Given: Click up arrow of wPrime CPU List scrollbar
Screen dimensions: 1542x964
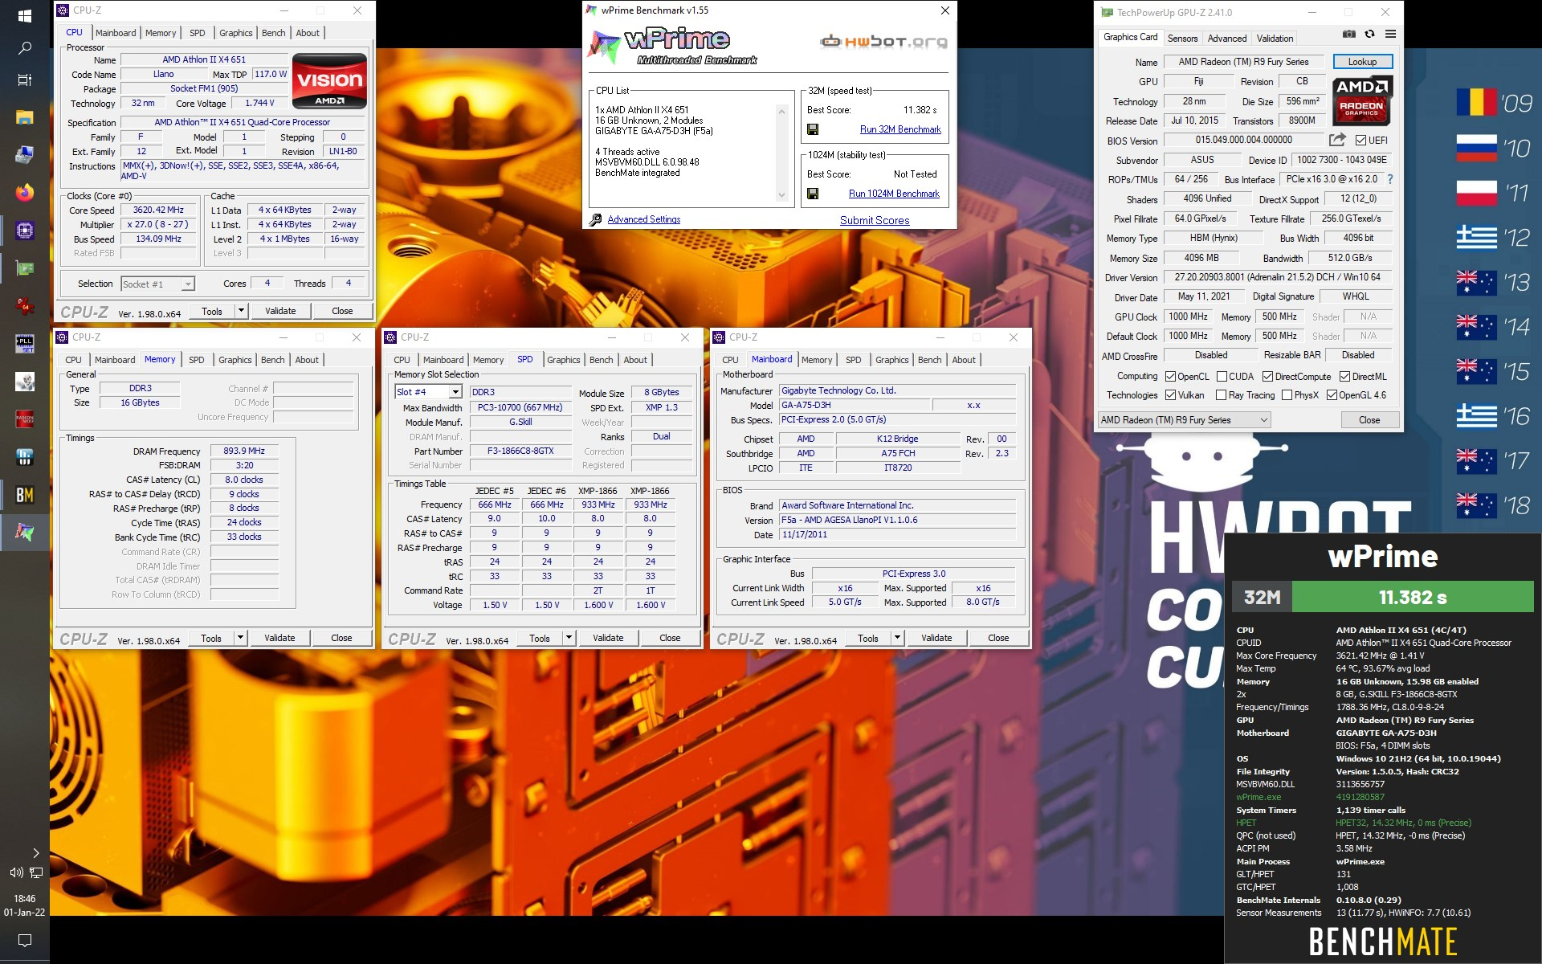Looking at the screenshot, I should click(x=781, y=112).
